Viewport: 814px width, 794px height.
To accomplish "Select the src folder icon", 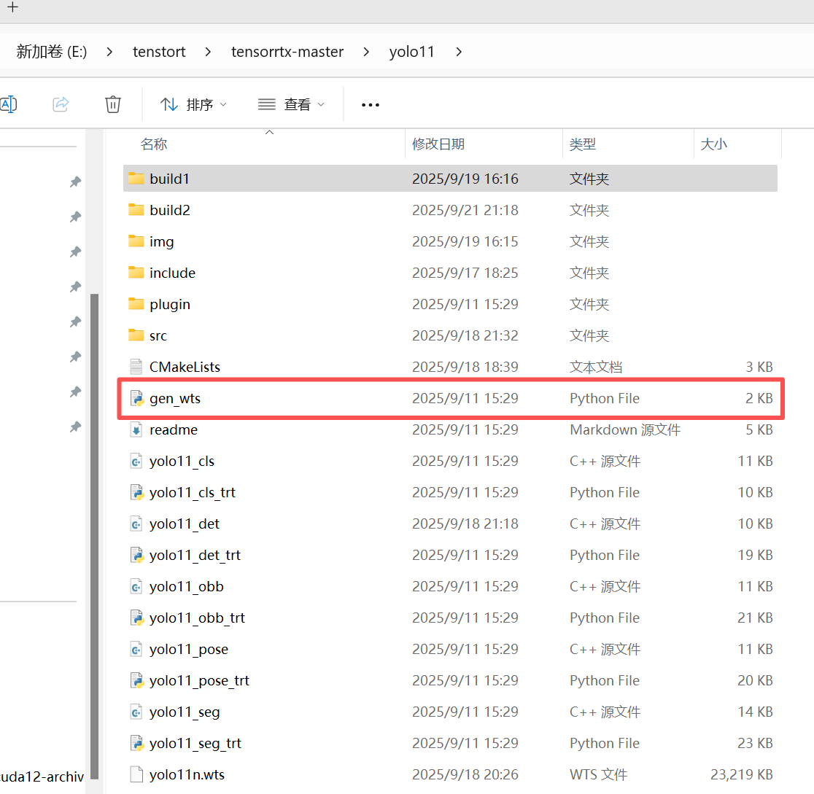I will [x=136, y=335].
